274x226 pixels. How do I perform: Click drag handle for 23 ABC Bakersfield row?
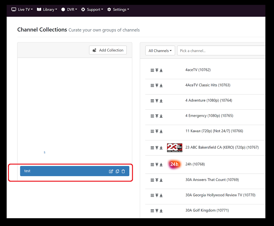click(x=152, y=148)
